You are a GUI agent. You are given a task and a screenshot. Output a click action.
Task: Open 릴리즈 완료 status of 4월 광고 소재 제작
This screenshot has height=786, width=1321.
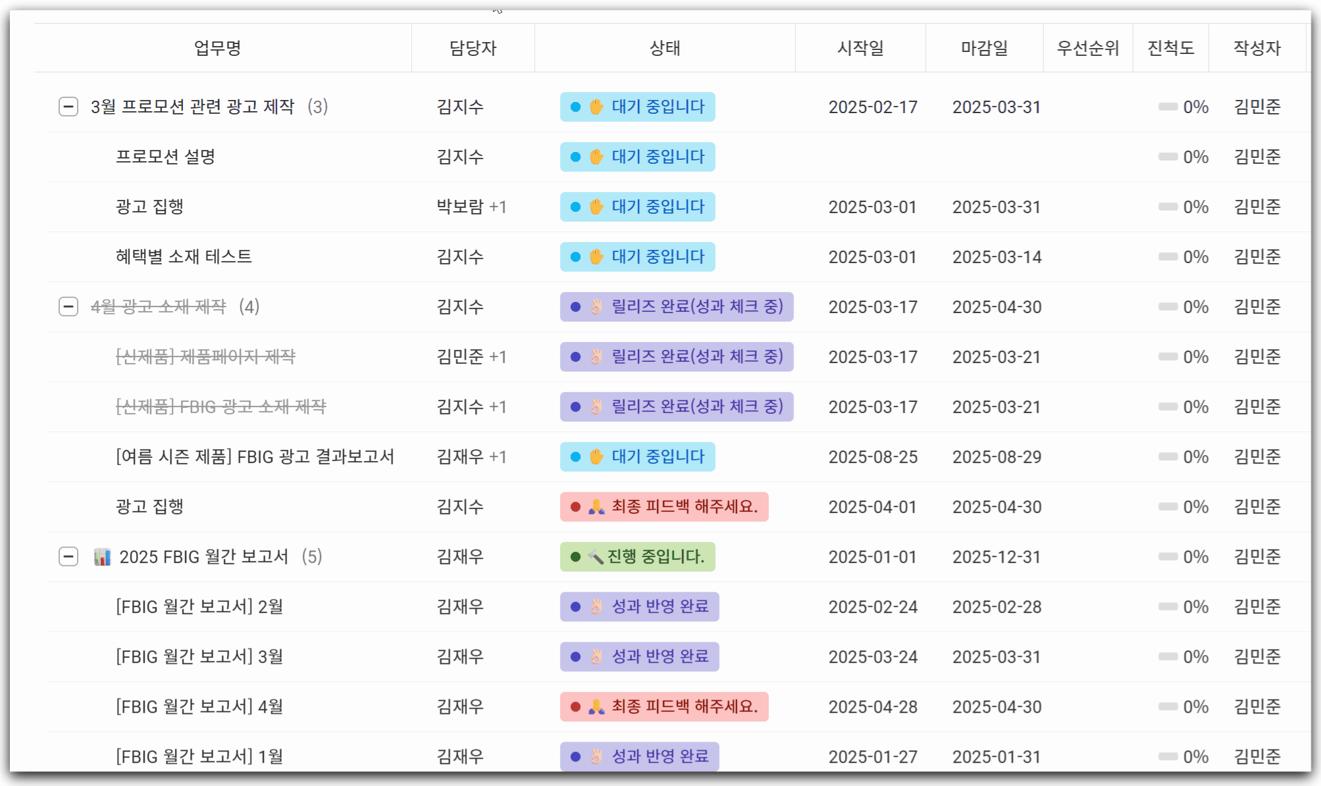[677, 307]
